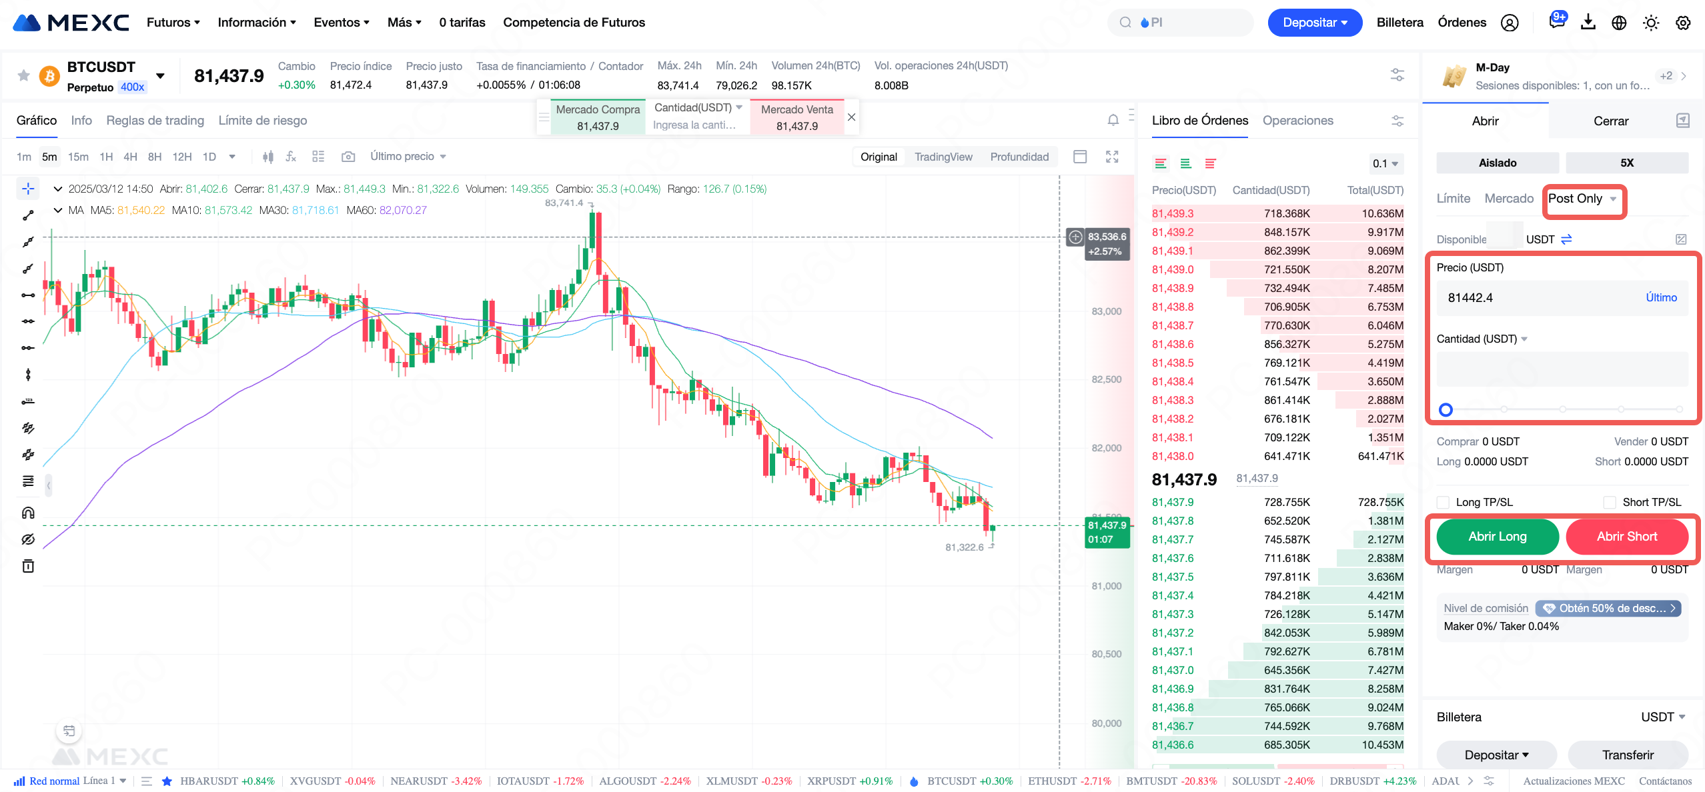This screenshot has width=1705, height=792.
Task: Hide all drawings with crossed-eye icon
Action: [x=28, y=539]
